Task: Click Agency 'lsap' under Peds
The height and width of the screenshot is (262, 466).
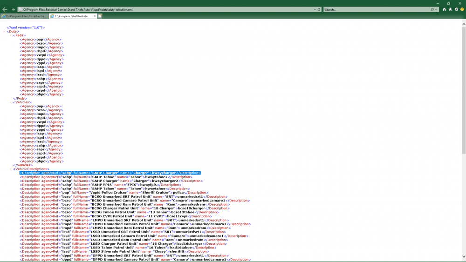Action: (41, 67)
